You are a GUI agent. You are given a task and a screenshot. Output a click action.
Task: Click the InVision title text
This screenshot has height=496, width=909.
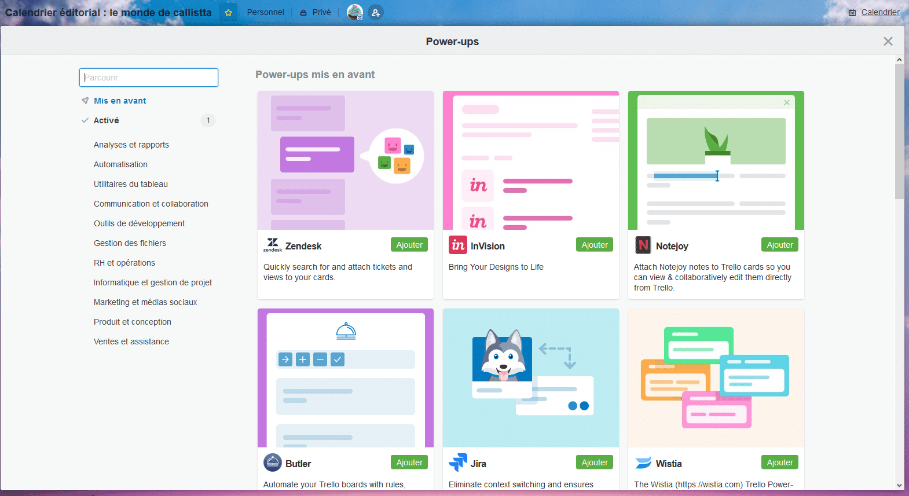(x=488, y=246)
